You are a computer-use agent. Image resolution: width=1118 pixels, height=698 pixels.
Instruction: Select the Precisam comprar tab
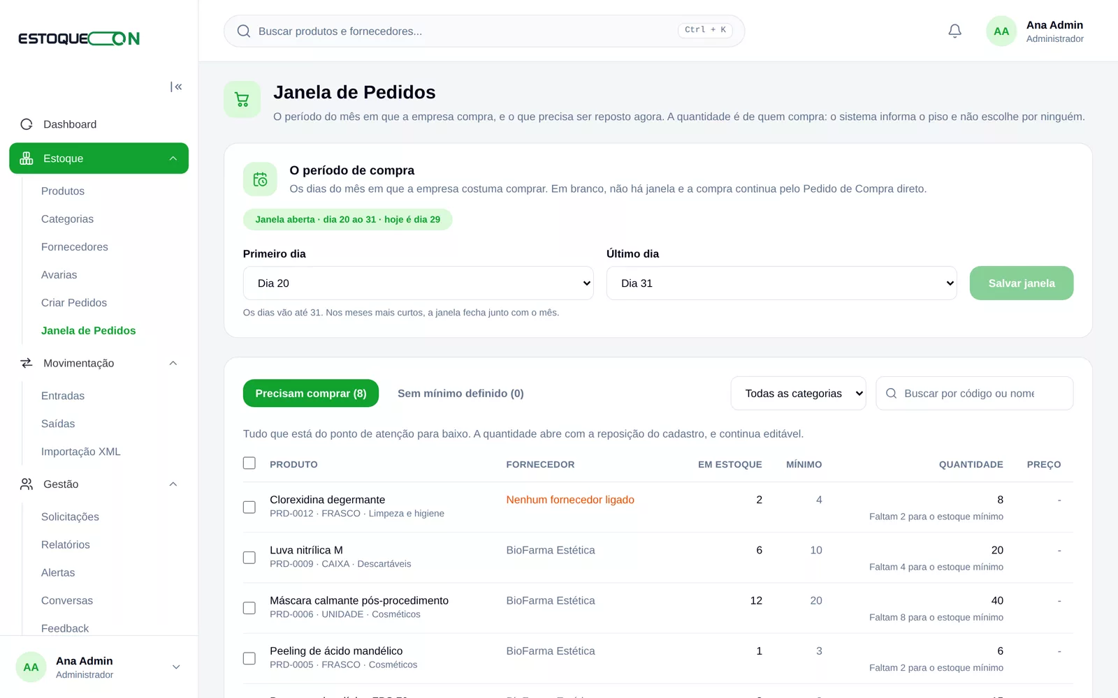311,394
